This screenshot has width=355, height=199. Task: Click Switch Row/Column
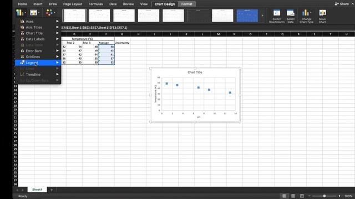[x=277, y=16]
